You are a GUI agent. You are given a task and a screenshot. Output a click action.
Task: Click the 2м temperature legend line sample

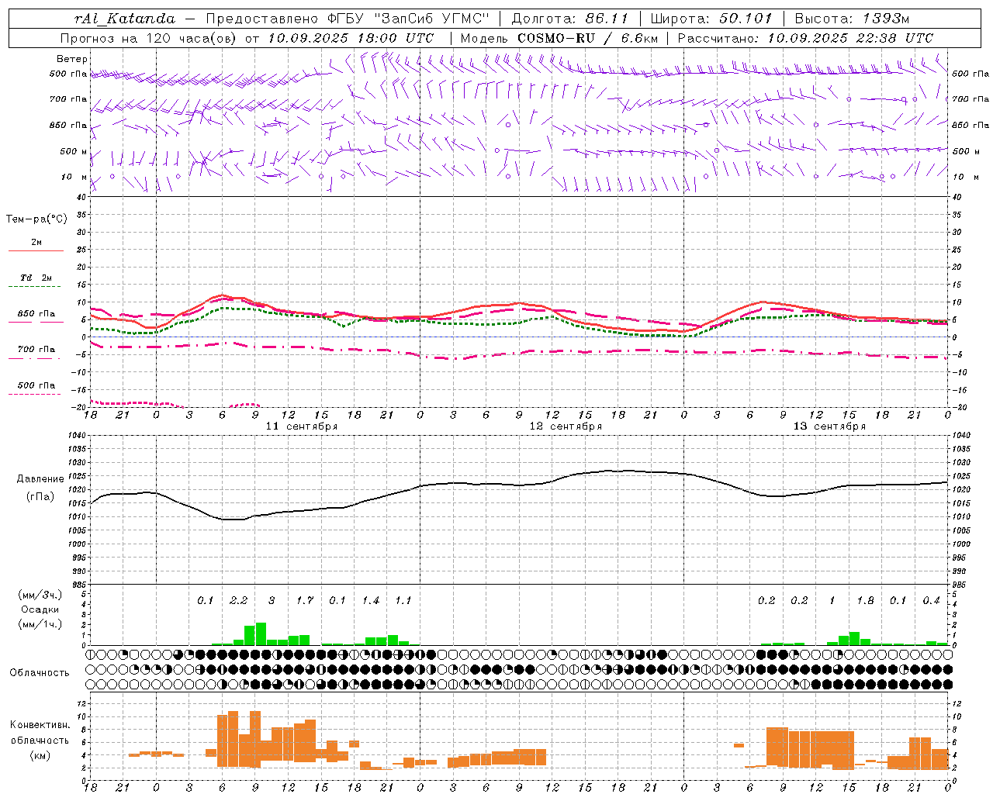coord(36,250)
